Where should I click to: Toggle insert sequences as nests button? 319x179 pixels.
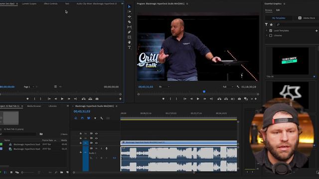pyautogui.click(x=76, y=118)
